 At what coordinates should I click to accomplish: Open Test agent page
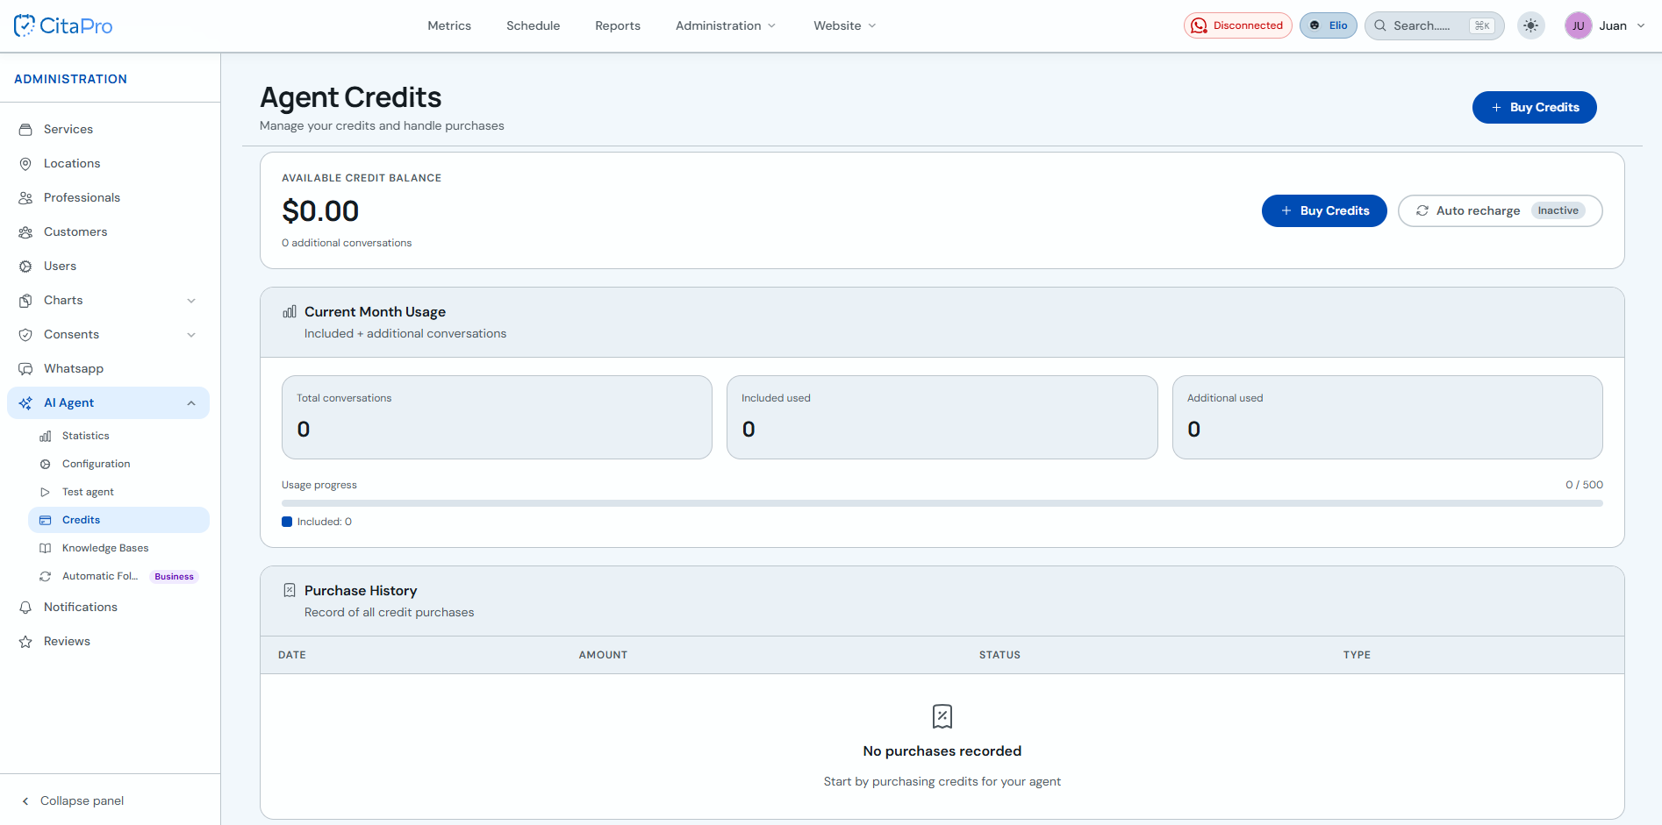point(118,492)
